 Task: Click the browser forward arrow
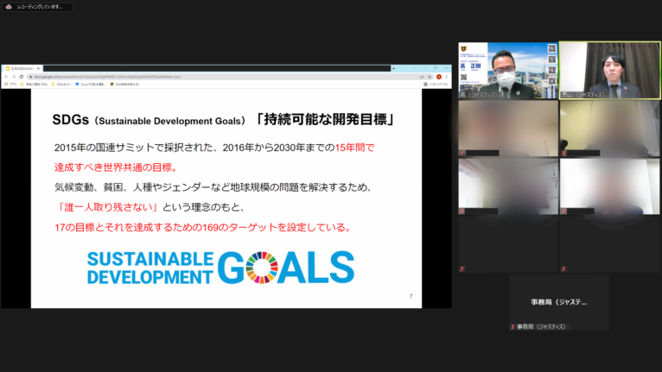point(14,77)
